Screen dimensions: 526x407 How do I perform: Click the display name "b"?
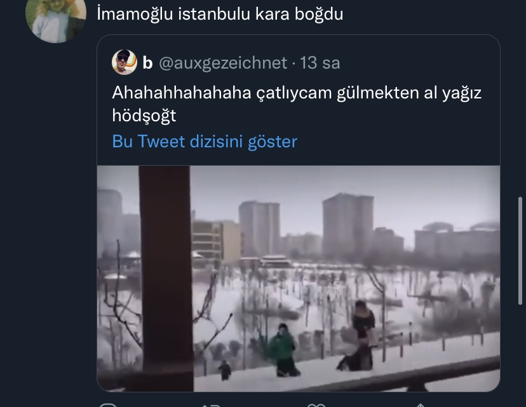coord(147,63)
